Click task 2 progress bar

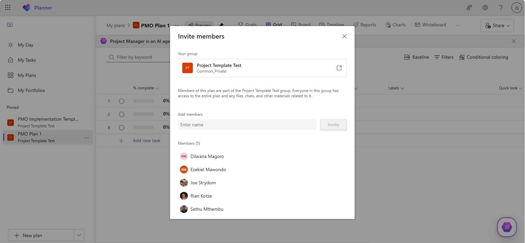(143, 114)
